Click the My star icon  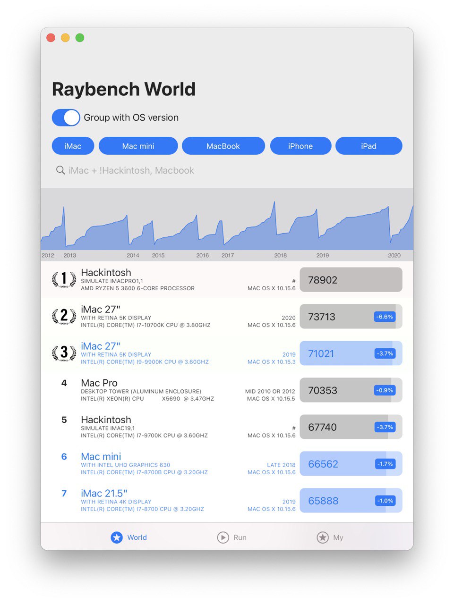[323, 537]
